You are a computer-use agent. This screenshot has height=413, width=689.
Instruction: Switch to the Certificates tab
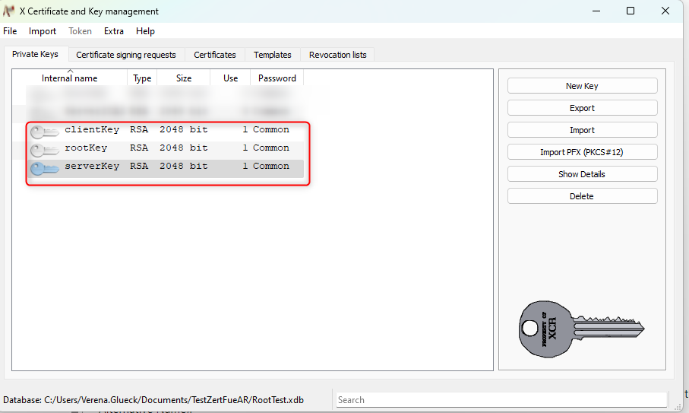click(214, 55)
